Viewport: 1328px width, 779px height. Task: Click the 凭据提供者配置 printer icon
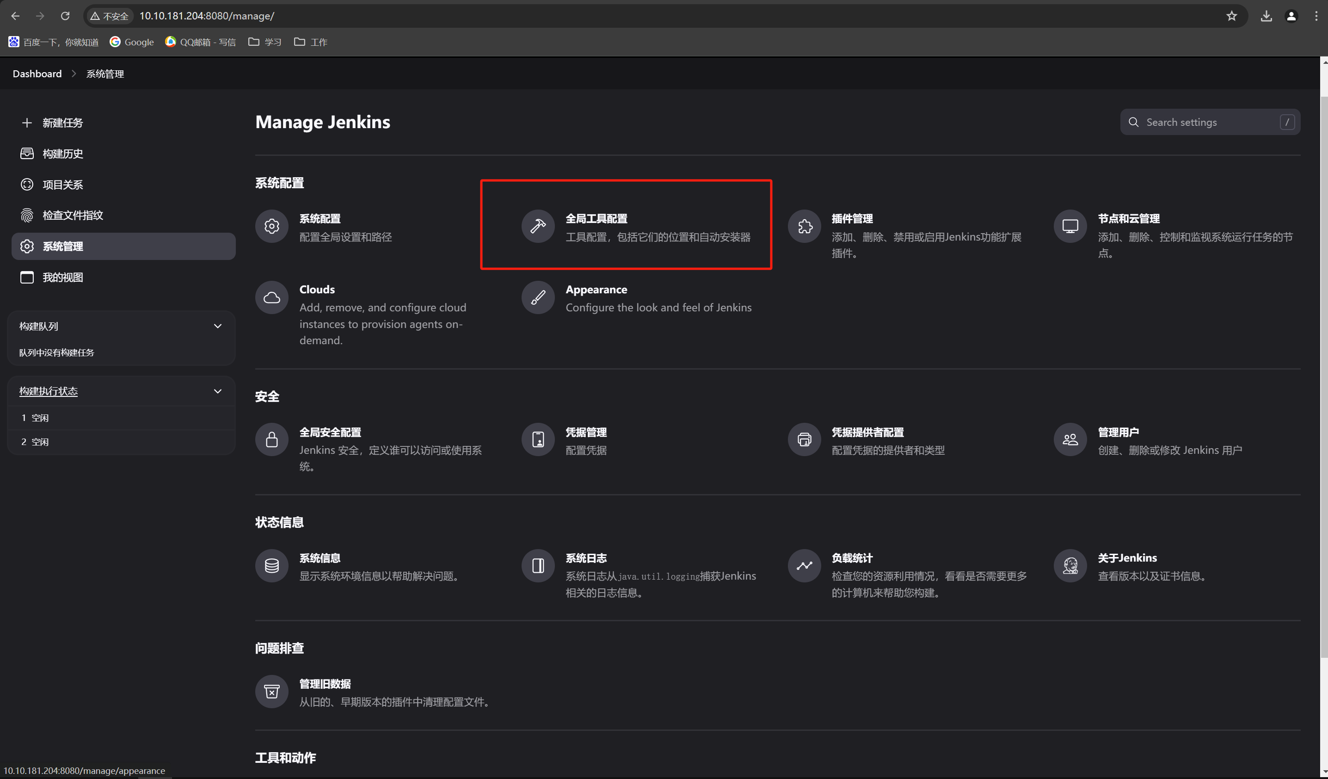click(804, 439)
